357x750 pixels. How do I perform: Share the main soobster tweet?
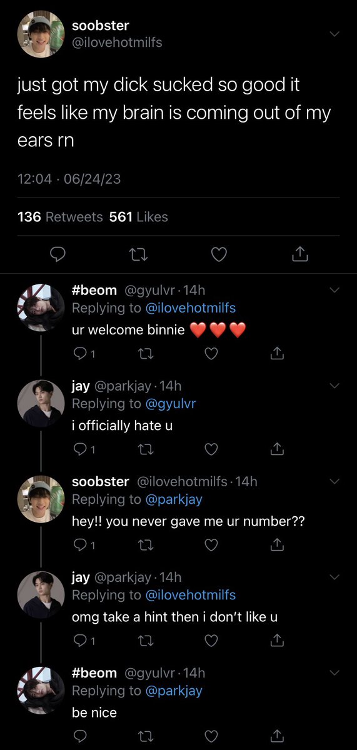[x=299, y=254]
